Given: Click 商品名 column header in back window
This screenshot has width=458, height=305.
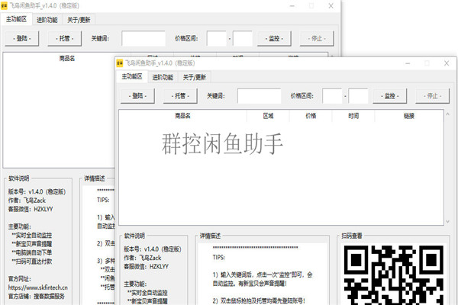Looking at the screenshot, I should coord(67,58).
